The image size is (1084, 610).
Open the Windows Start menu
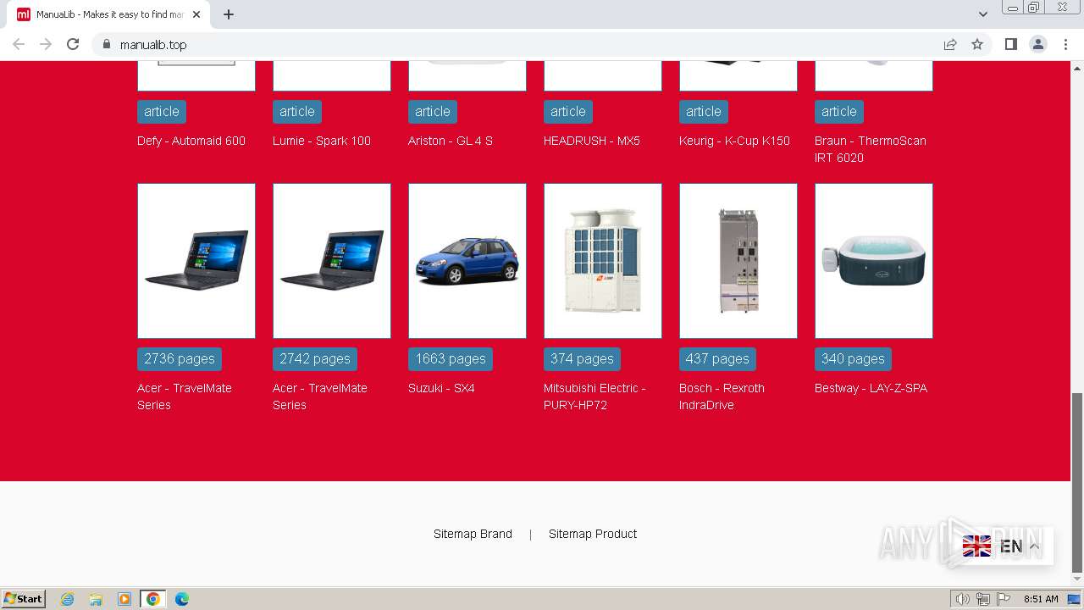click(23, 599)
